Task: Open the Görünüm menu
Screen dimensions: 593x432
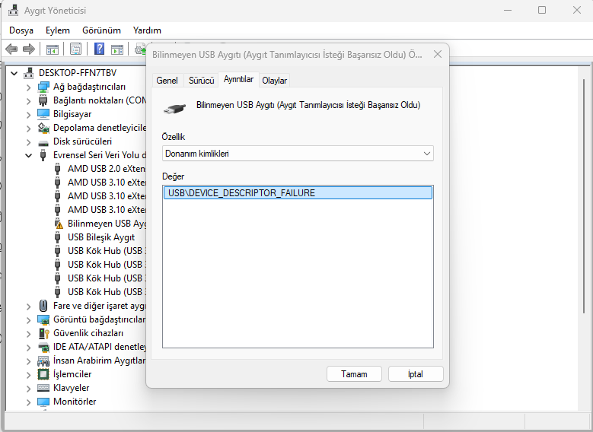Action: tap(101, 30)
